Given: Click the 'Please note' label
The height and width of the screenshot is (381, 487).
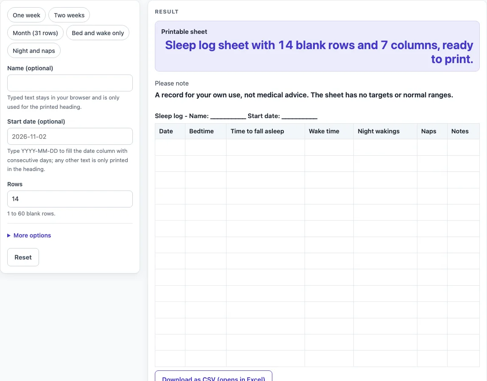Looking at the screenshot, I should [172, 83].
